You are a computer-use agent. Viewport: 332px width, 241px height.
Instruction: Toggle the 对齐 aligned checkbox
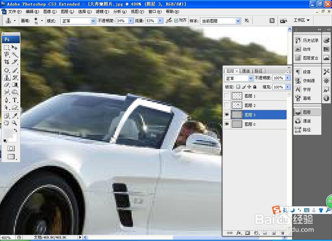point(176,21)
